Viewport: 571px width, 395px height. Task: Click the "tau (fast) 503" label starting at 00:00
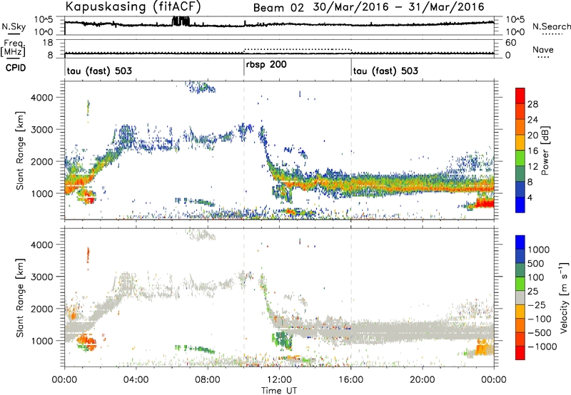pos(99,71)
